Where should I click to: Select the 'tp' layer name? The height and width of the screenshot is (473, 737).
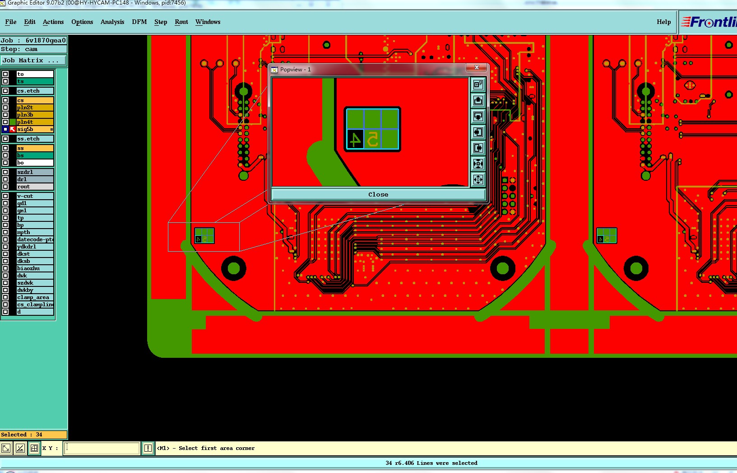coord(35,218)
